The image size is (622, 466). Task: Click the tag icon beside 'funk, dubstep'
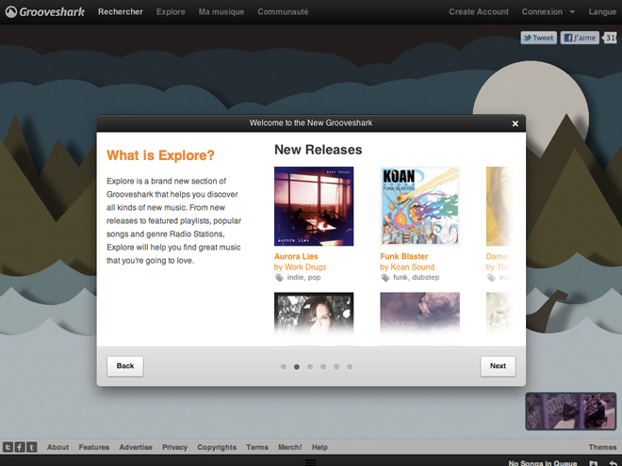[385, 278]
